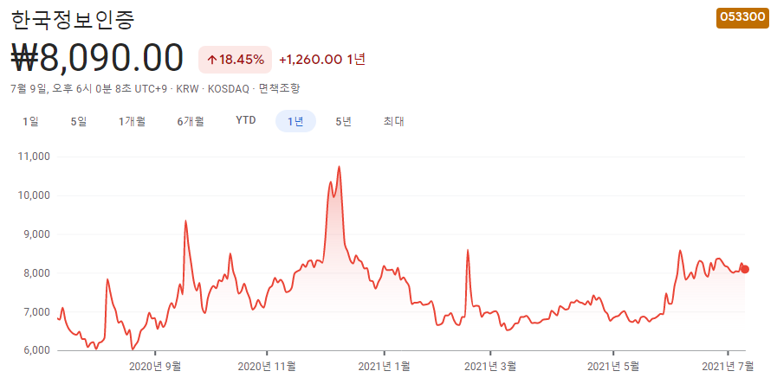Click the +1,260.00 1년 change text

click(322, 60)
